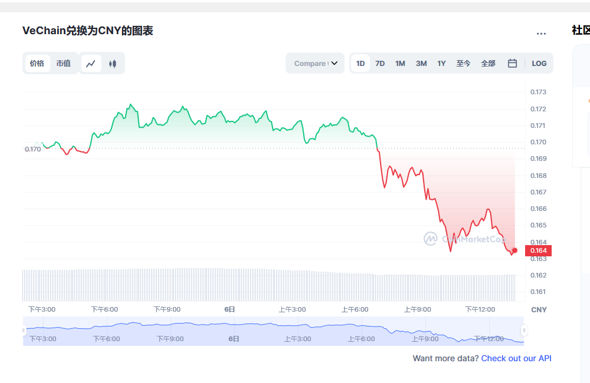Click the 上午9:00 main x-axis label
590x383 pixels.
click(x=417, y=309)
